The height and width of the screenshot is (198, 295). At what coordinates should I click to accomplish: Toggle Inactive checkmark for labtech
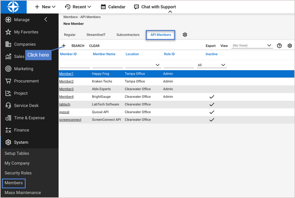pyautogui.click(x=212, y=105)
